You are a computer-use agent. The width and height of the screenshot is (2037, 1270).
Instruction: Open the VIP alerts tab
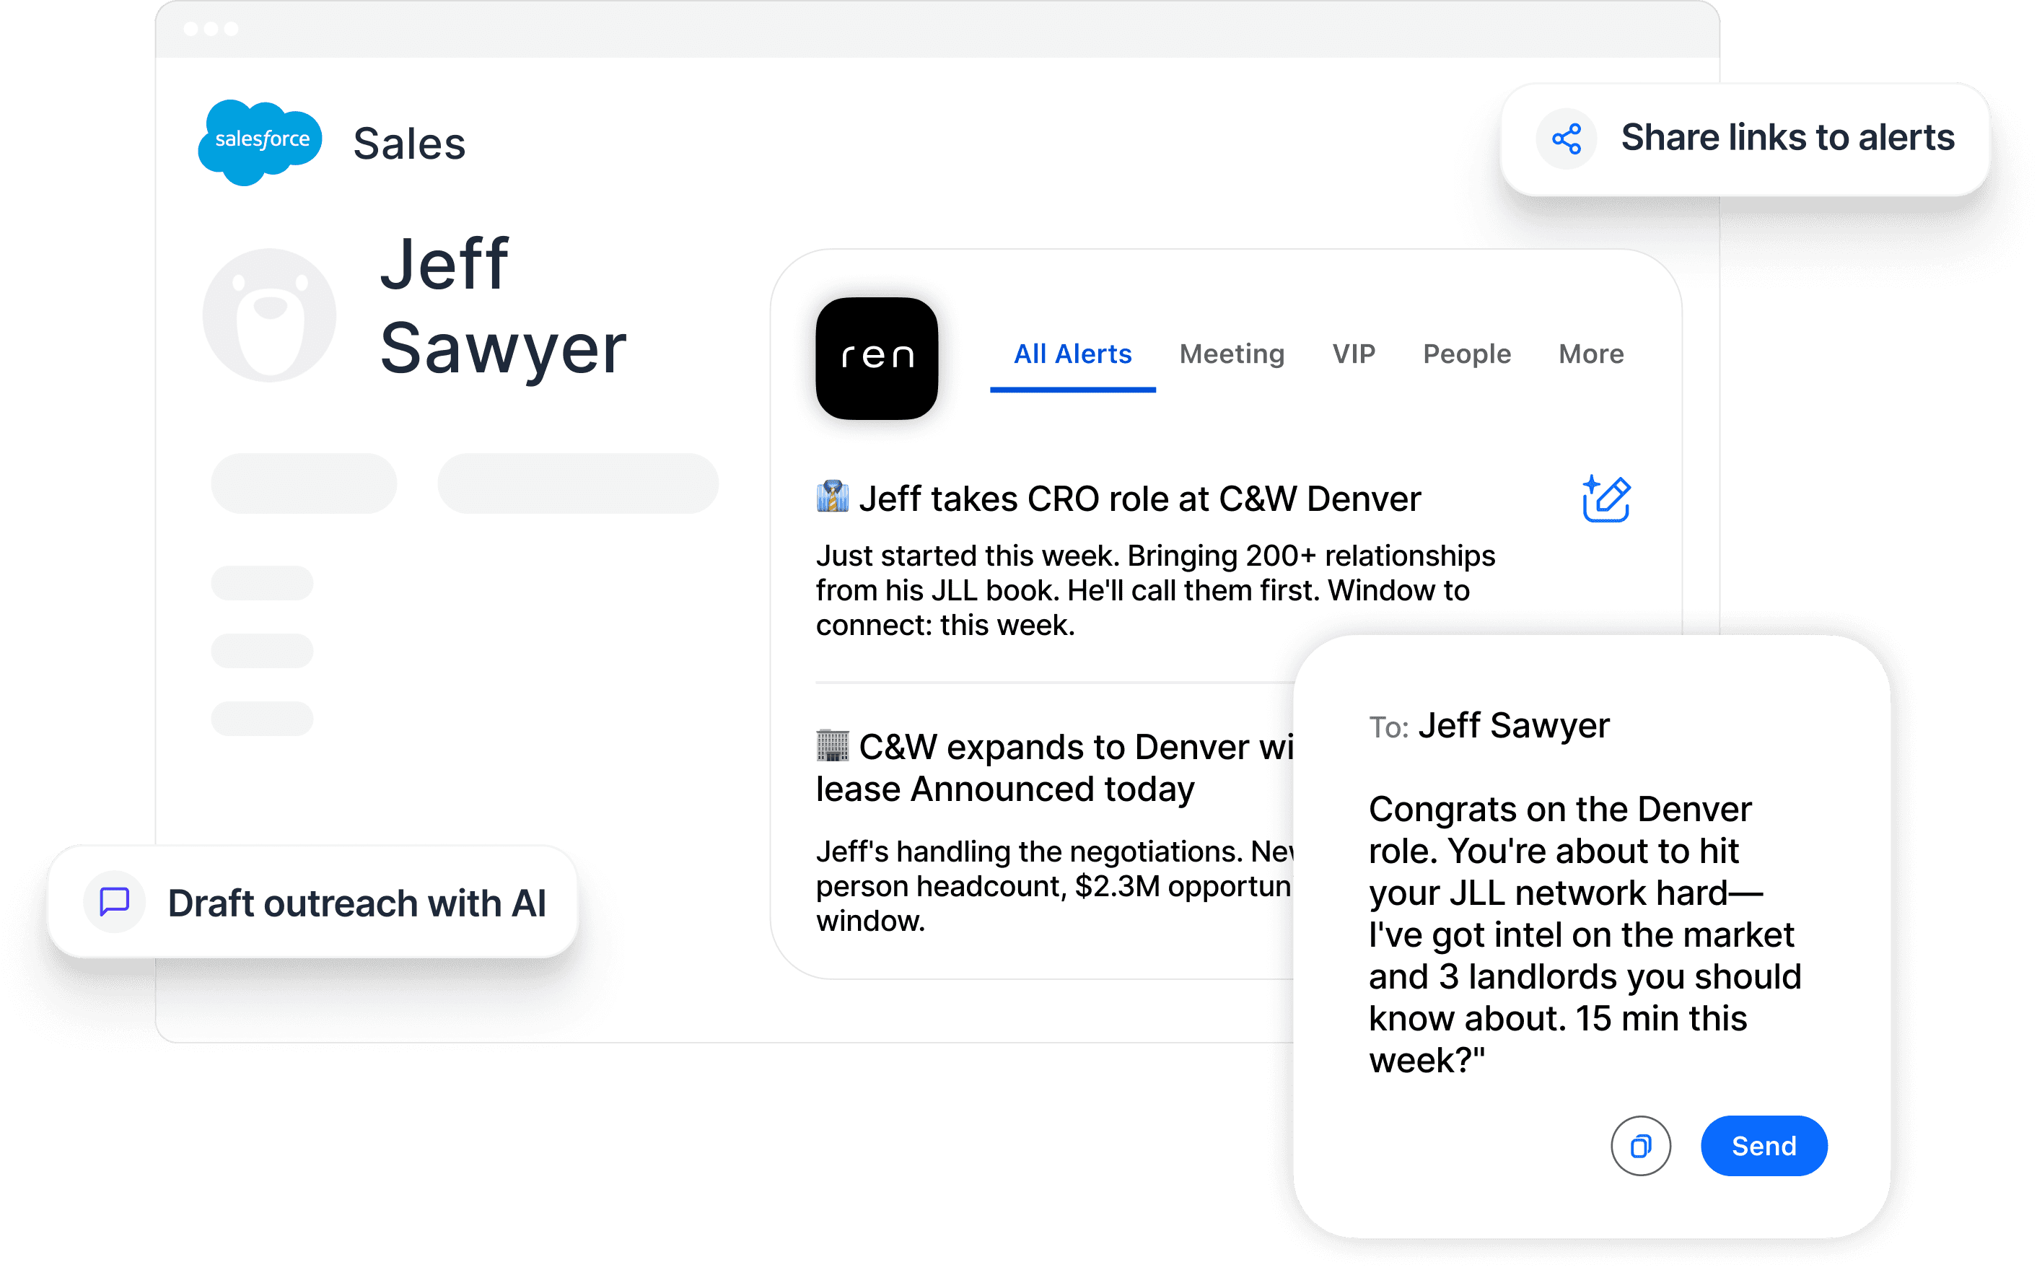point(1354,354)
